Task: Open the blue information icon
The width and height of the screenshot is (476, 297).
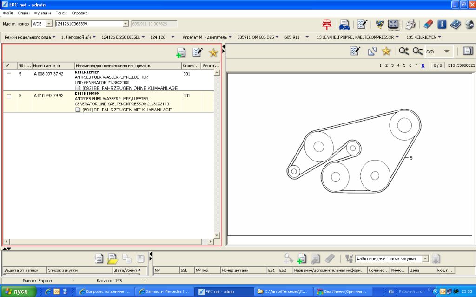Action: pos(442,24)
